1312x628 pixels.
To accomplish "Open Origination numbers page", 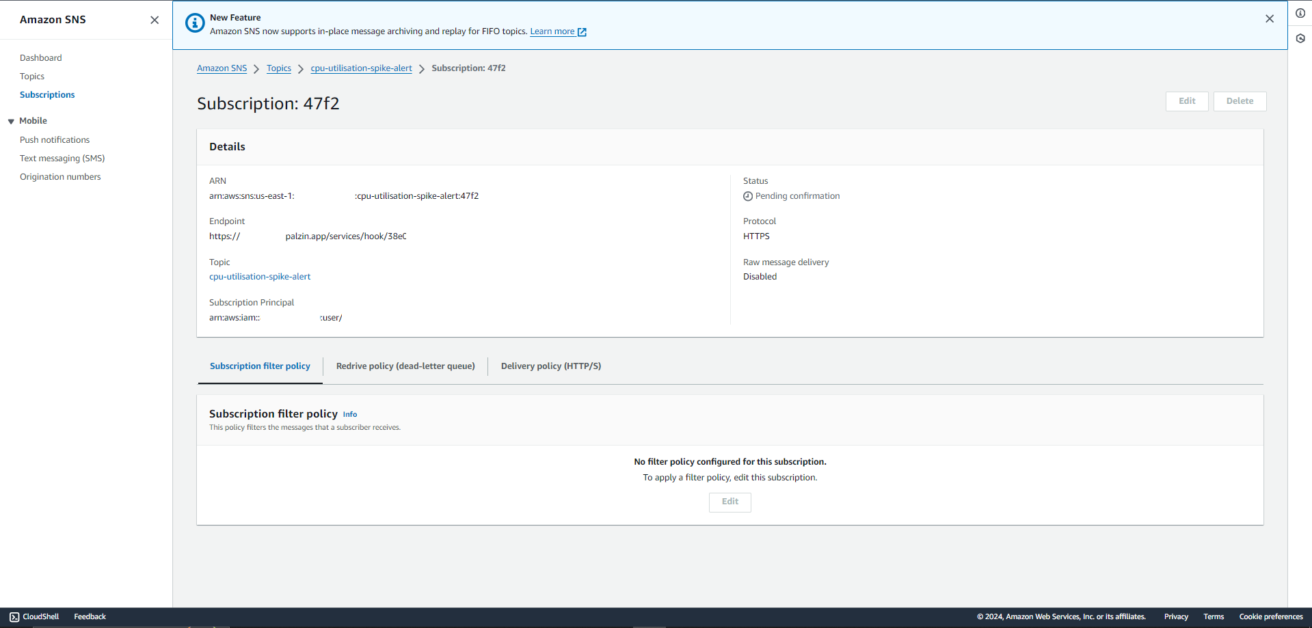I will [x=60, y=177].
